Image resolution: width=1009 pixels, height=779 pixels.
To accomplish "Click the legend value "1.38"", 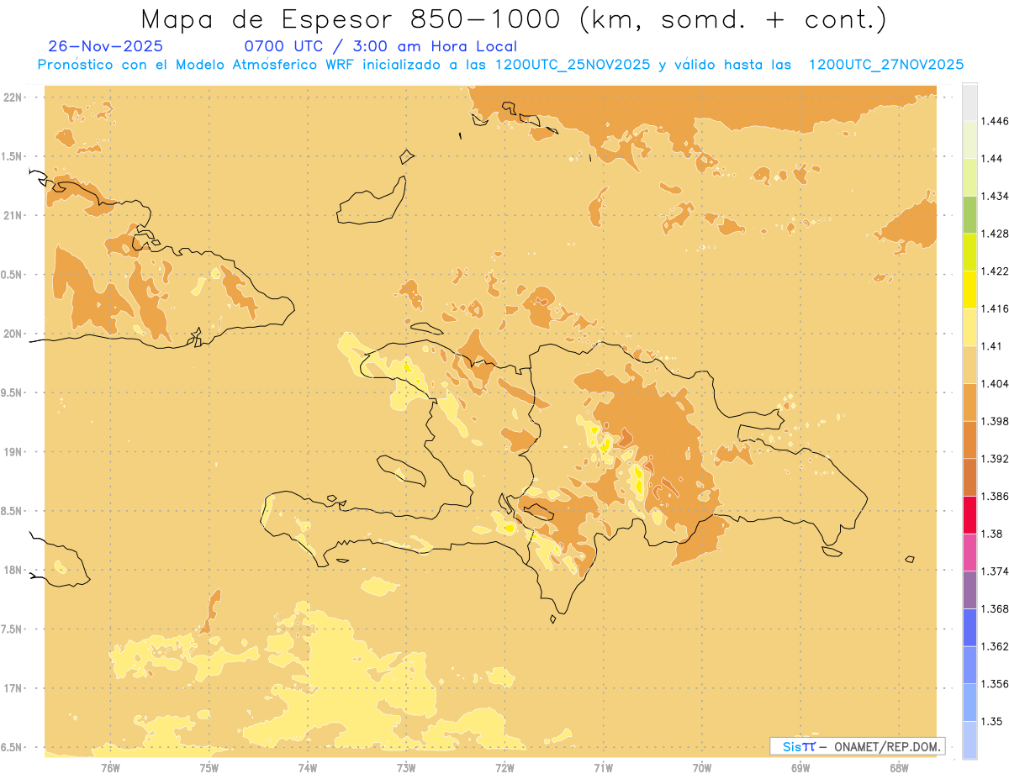I will pos(991,534).
